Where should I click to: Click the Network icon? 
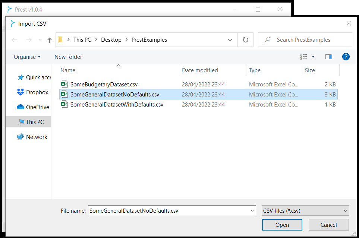point(21,137)
